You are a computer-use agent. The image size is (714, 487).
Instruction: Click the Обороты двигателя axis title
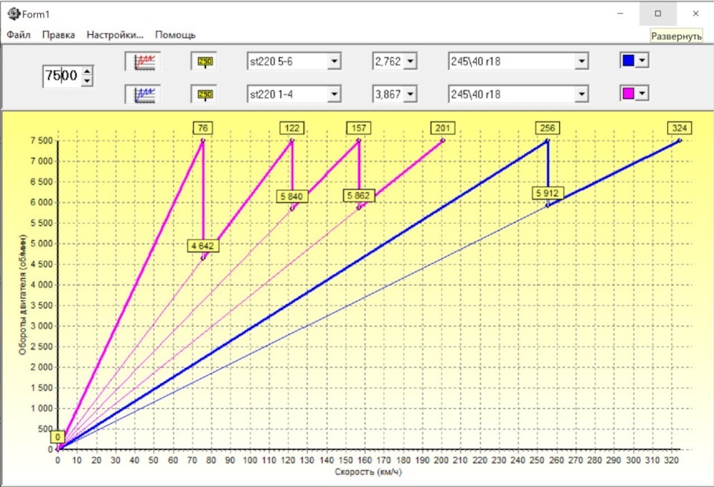click(23, 294)
